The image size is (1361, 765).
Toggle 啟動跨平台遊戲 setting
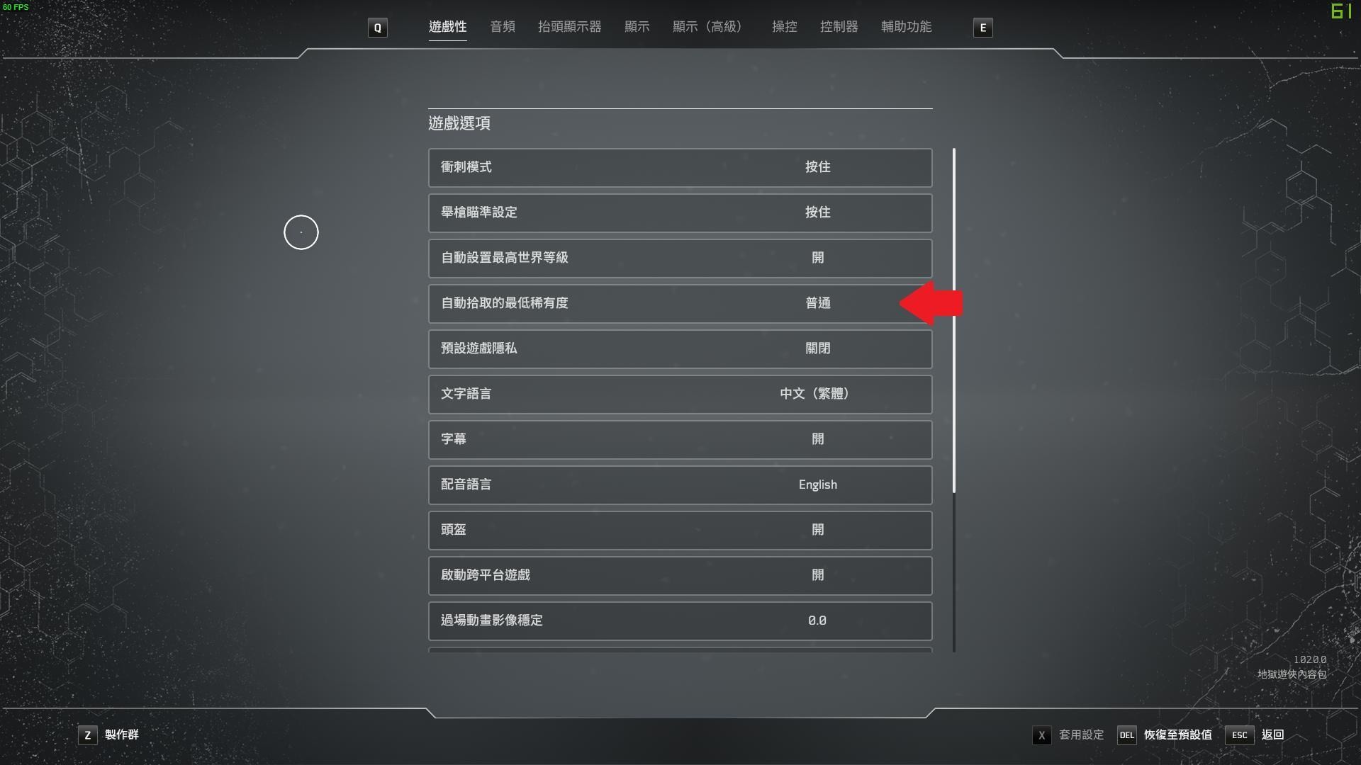(x=817, y=574)
